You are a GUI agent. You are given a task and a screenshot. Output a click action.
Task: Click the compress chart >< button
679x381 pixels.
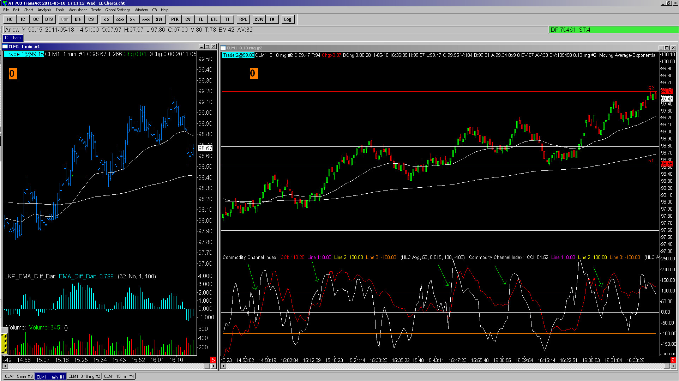tap(133, 19)
